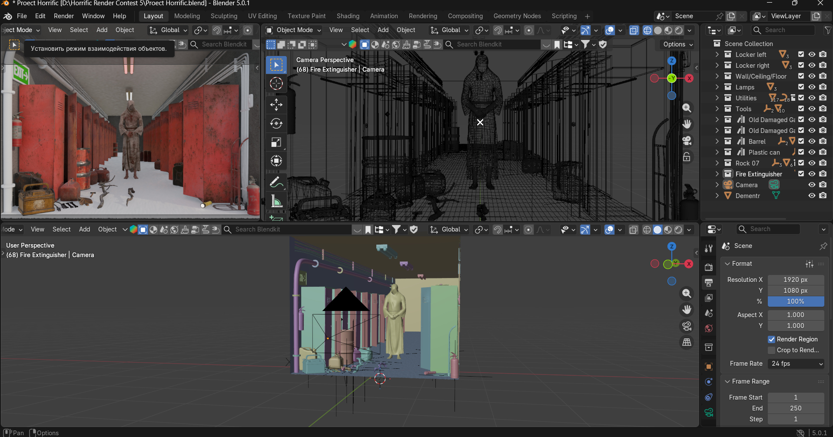Expand the Fire Extinguisher collection

(x=717, y=174)
